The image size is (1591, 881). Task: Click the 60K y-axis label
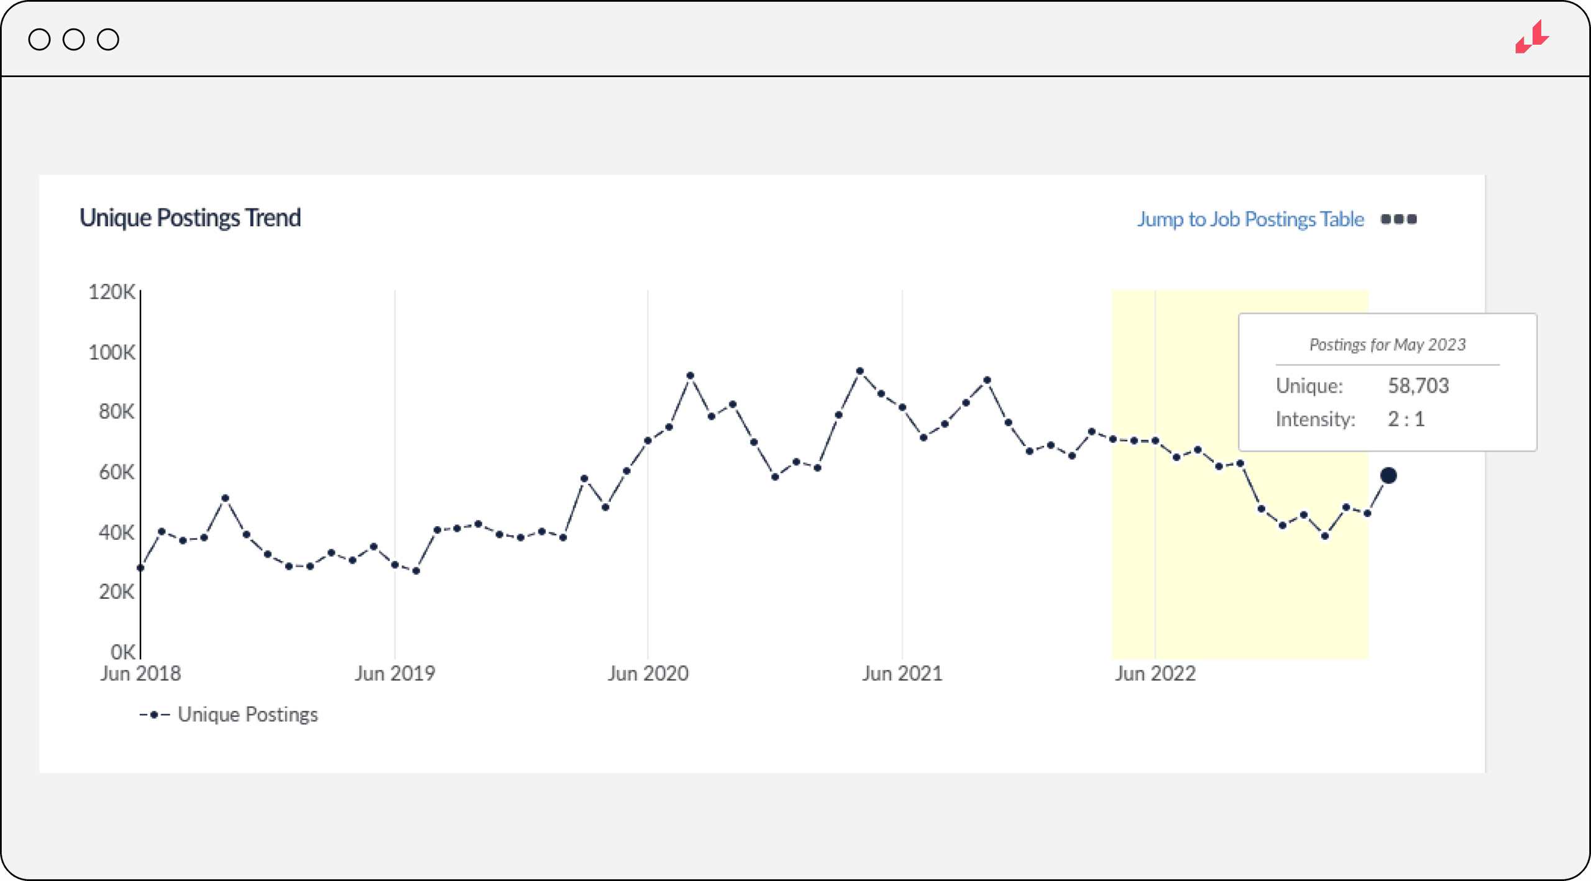pyautogui.click(x=117, y=472)
